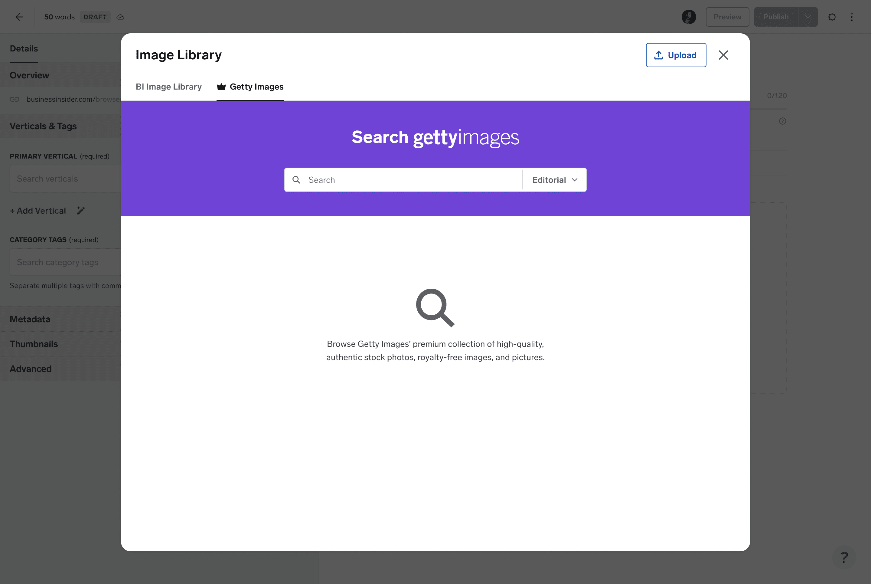The width and height of the screenshot is (871, 584).
Task: Click the Upload button
Action: [676, 55]
